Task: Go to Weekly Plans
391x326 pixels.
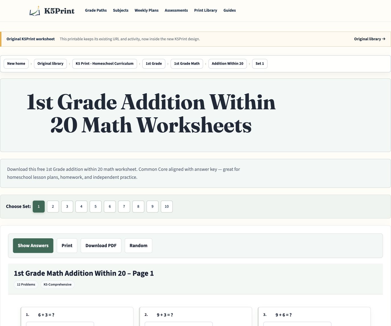Action: click(x=147, y=11)
